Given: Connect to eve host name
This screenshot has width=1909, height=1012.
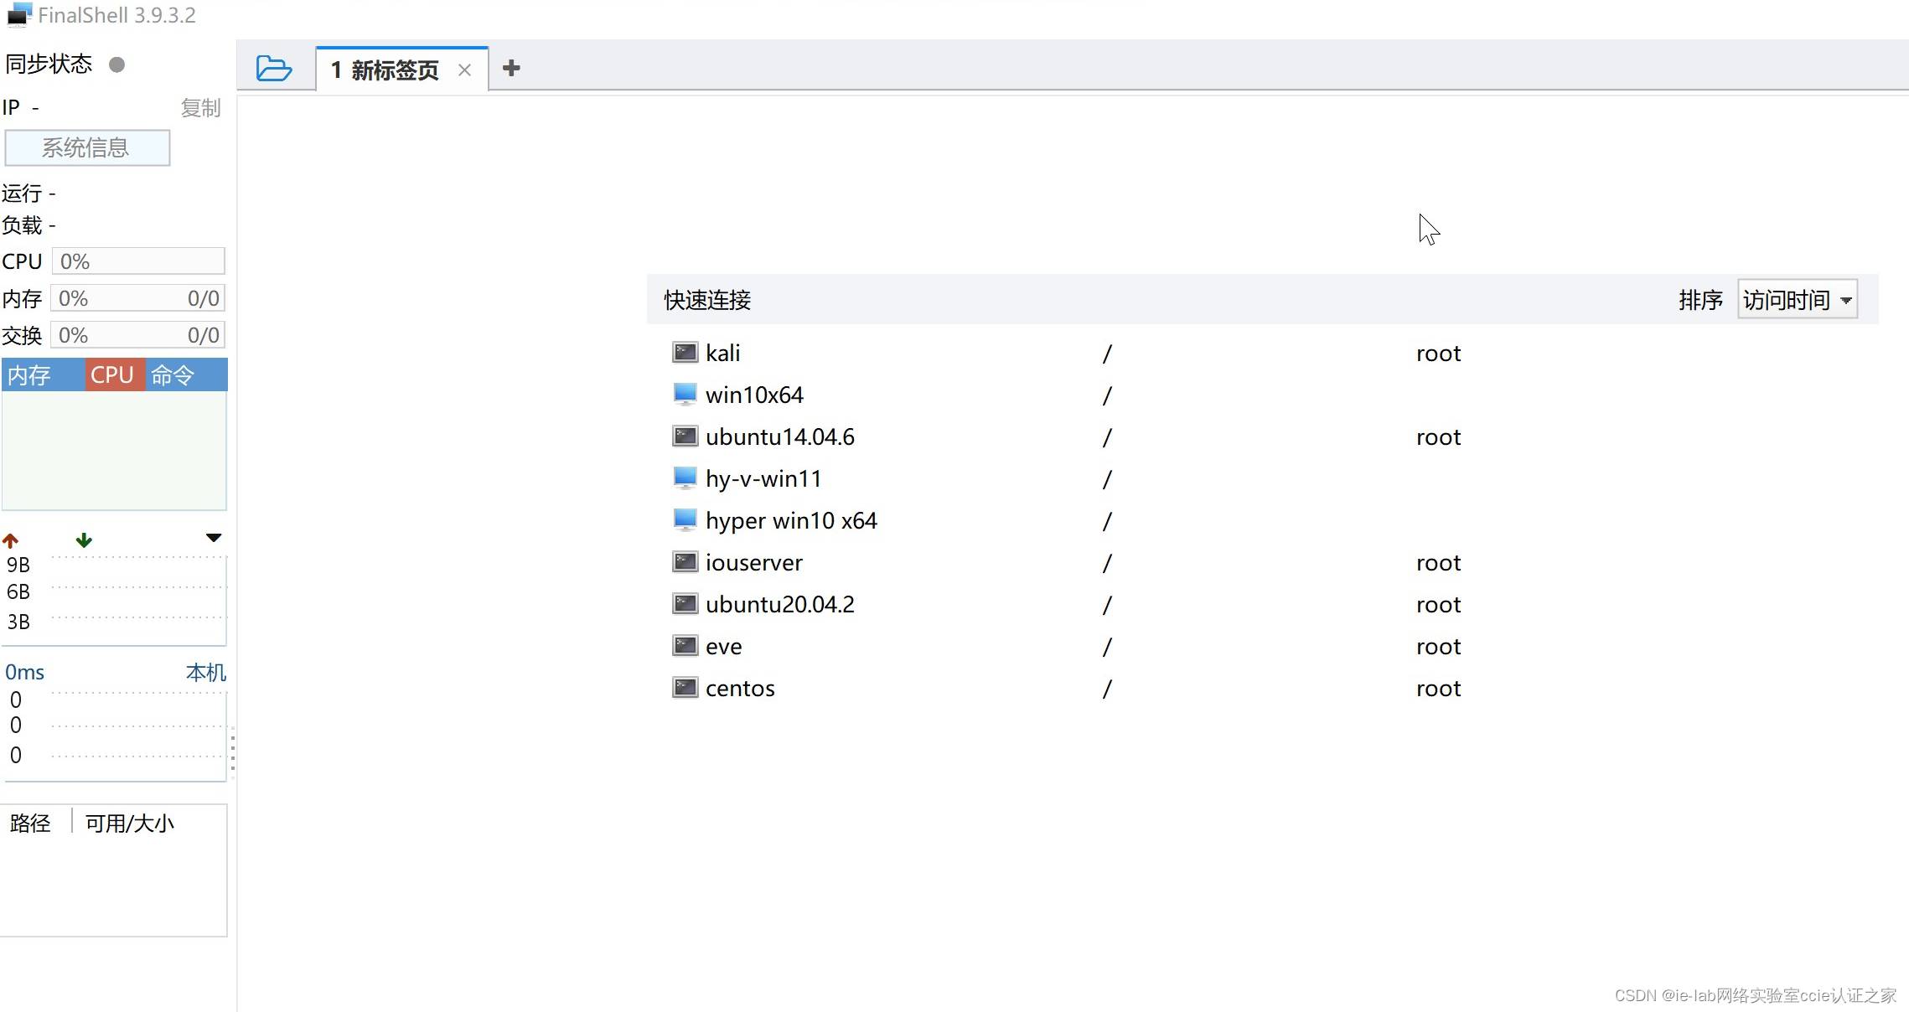Looking at the screenshot, I should coord(724,646).
